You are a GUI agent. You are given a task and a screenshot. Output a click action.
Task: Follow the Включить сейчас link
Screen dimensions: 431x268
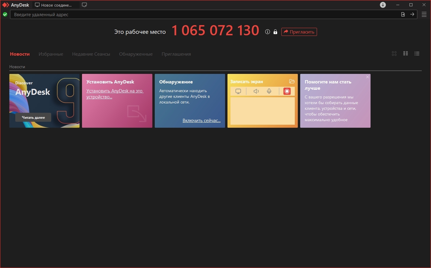pyautogui.click(x=201, y=120)
